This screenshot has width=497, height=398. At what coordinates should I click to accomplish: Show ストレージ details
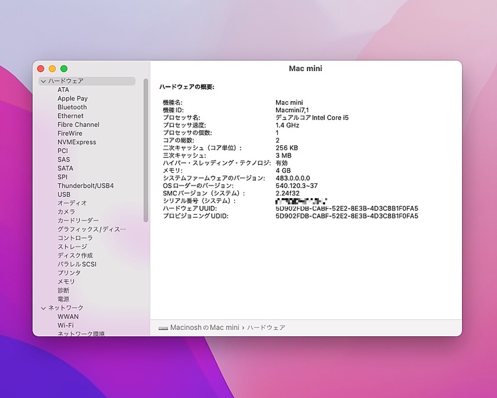point(72,247)
